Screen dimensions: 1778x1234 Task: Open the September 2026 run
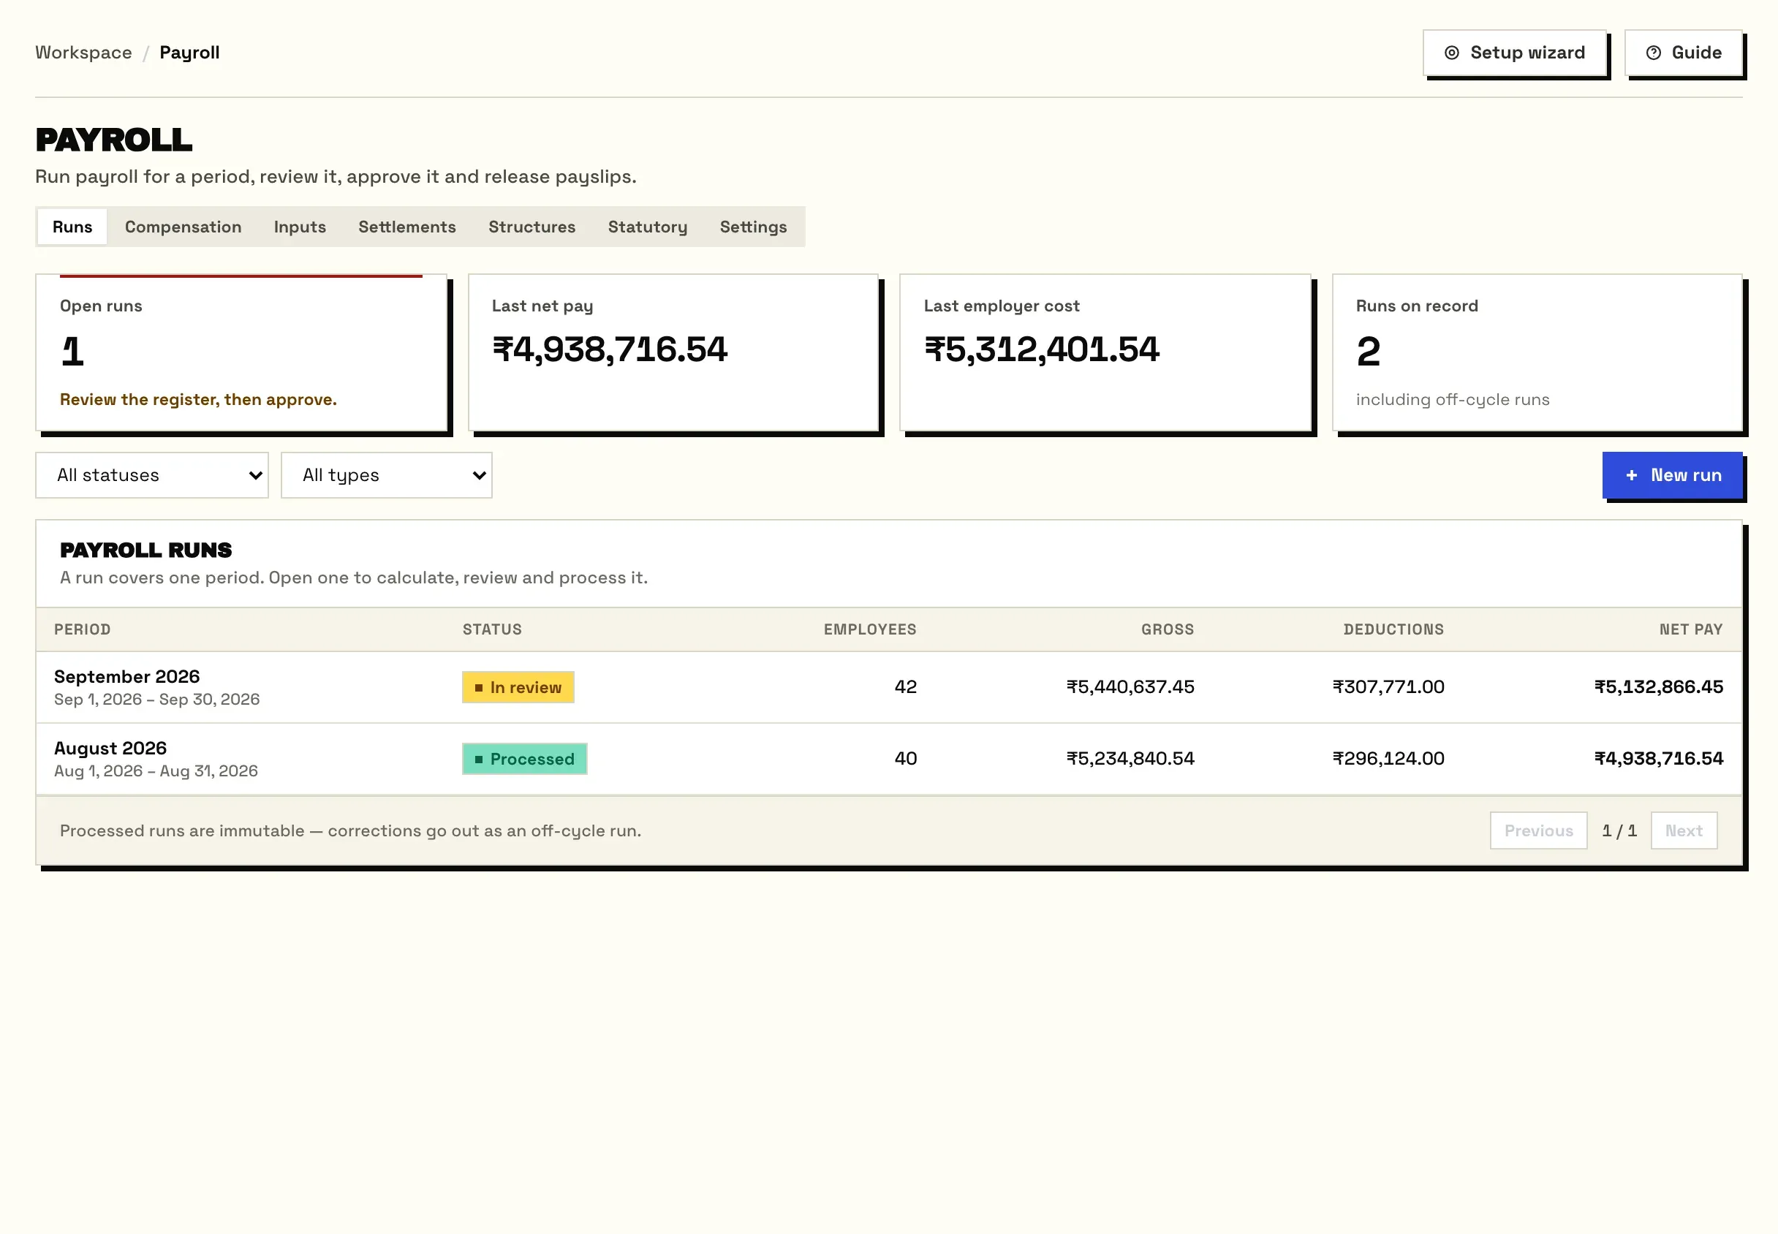coord(889,688)
